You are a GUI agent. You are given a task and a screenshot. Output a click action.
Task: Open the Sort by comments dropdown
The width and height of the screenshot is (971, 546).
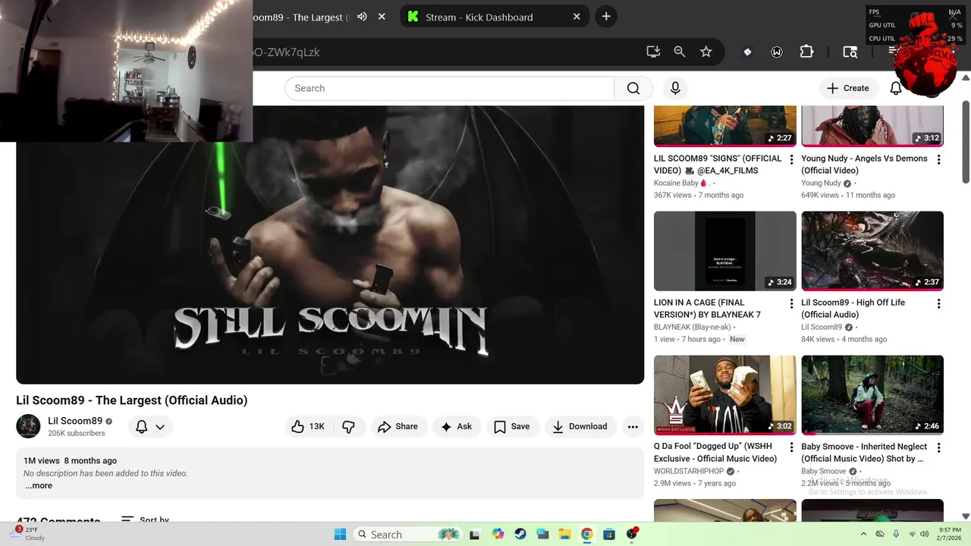tap(146, 520)
